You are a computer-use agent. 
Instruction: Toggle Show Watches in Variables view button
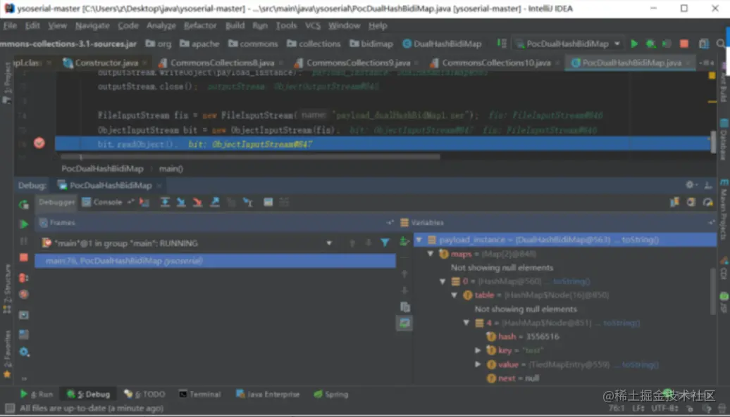[x=404, y=323]
